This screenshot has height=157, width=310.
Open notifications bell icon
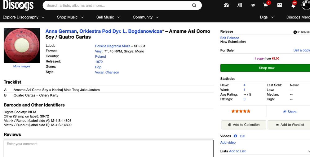(x=293, y=5)
